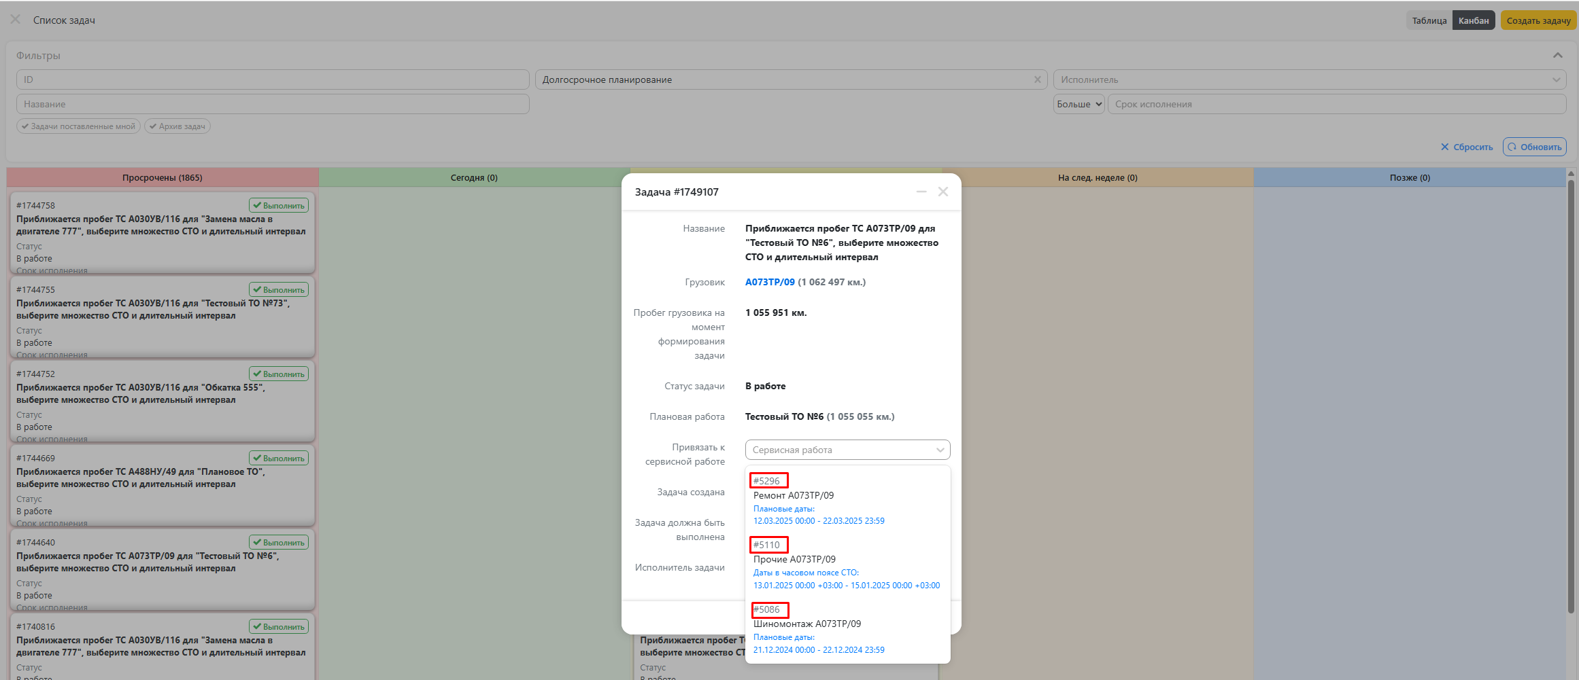Complete task #1744758 with Выполнить
1579x680 pixels.
tap(279, 205)
